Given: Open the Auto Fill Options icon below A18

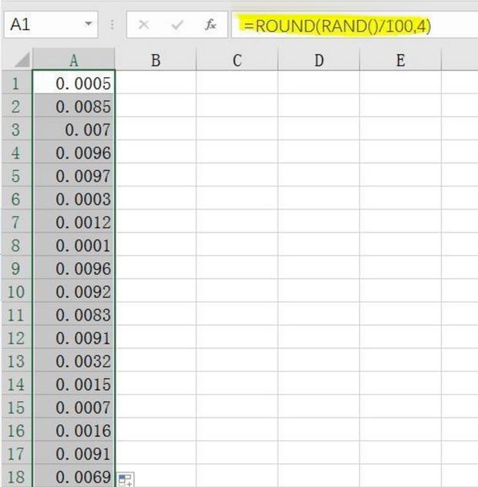Looking at the screenshot, I should (x=124, y=480).
